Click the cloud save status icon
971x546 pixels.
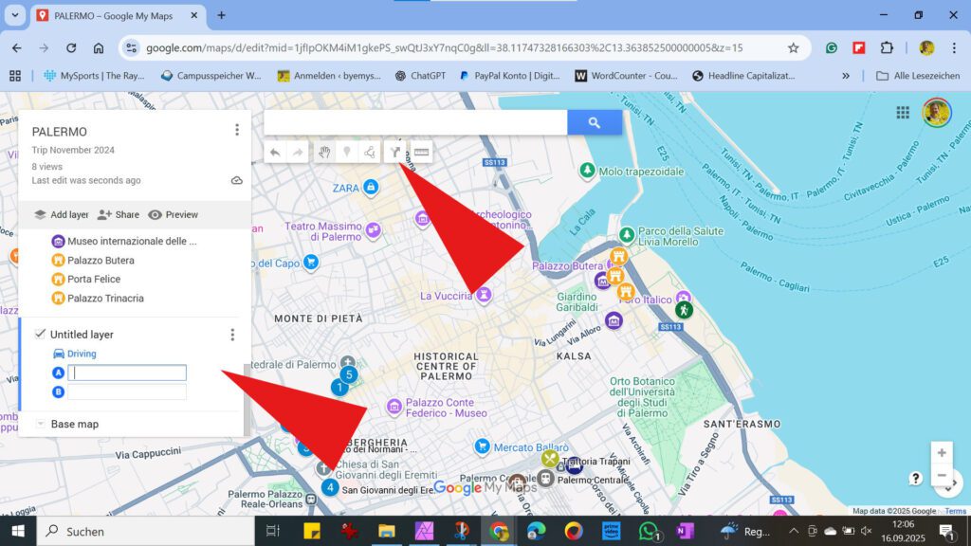pyautogui.click(x=236, y=179)
